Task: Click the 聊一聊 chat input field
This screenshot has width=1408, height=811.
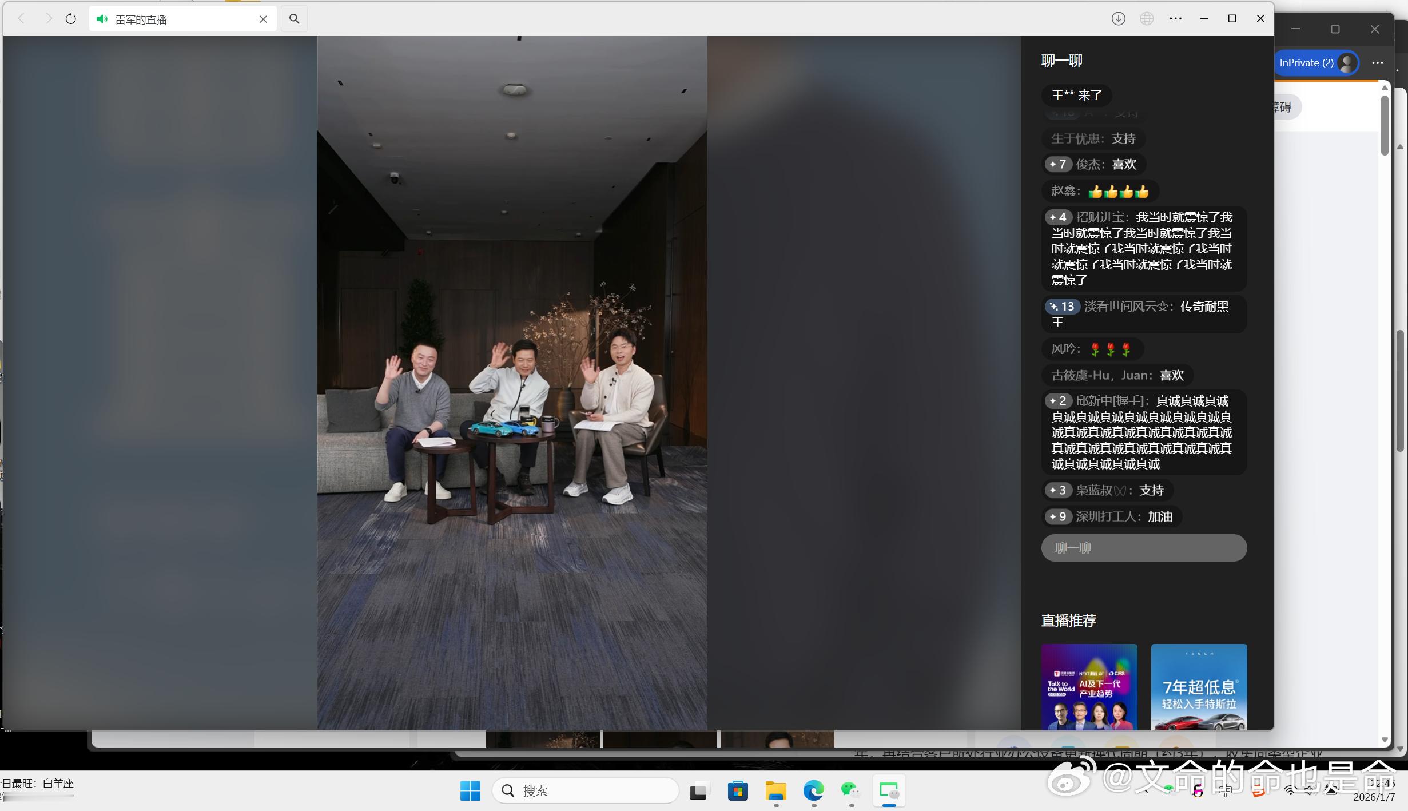Action: (1144, 548)
